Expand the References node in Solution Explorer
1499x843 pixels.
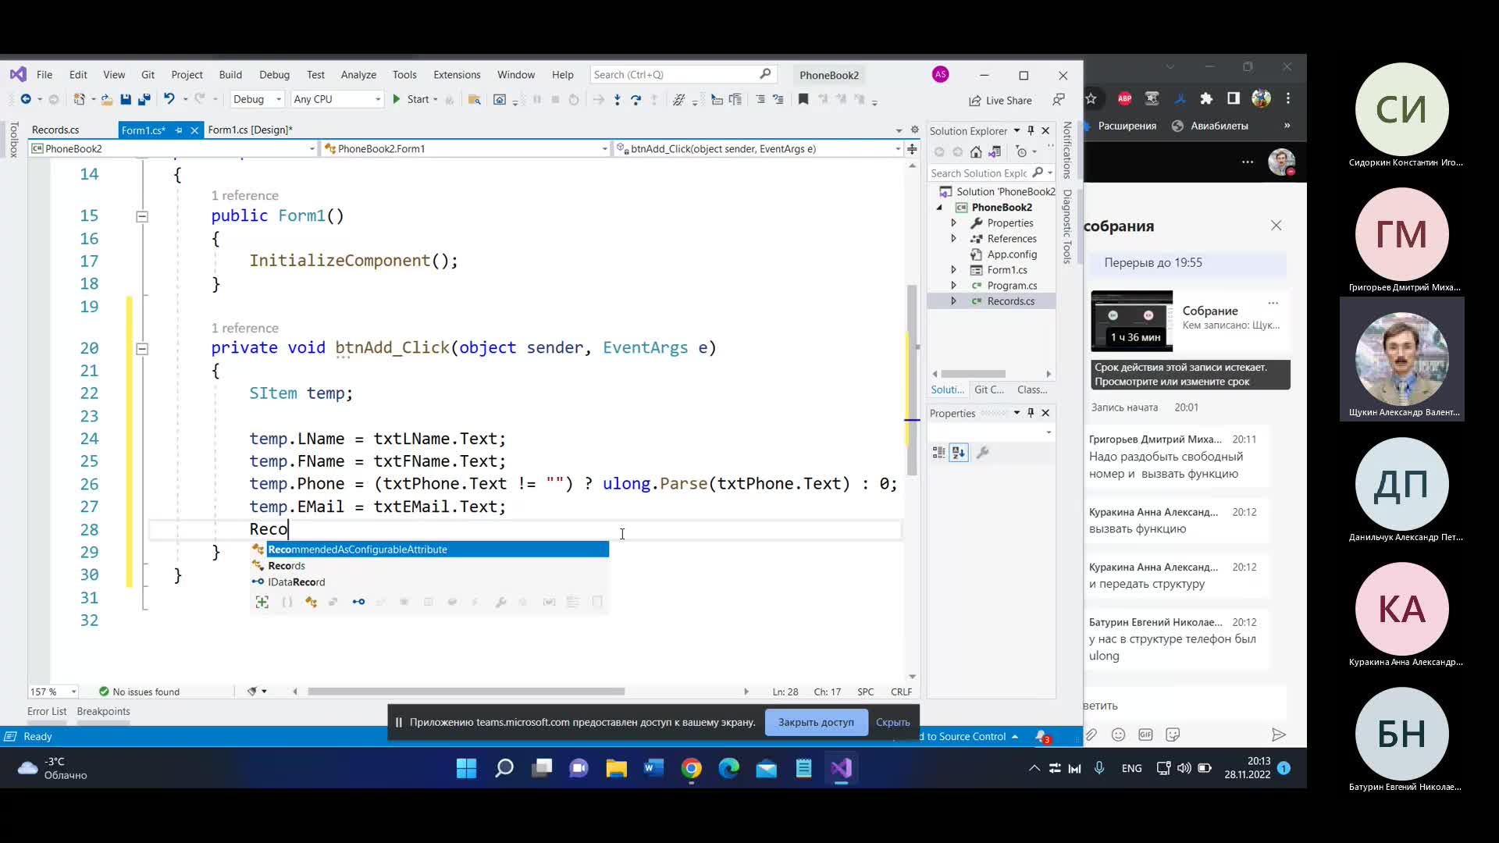(953, 239)
